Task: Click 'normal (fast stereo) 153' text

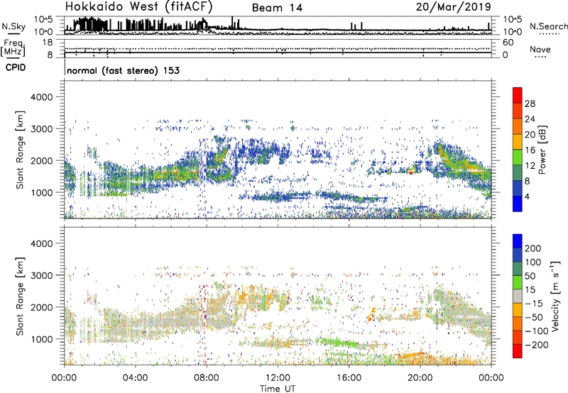Action: point(123,71)
